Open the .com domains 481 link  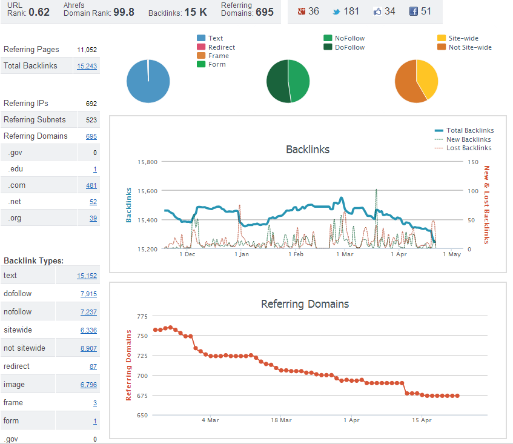coord(91,185)
